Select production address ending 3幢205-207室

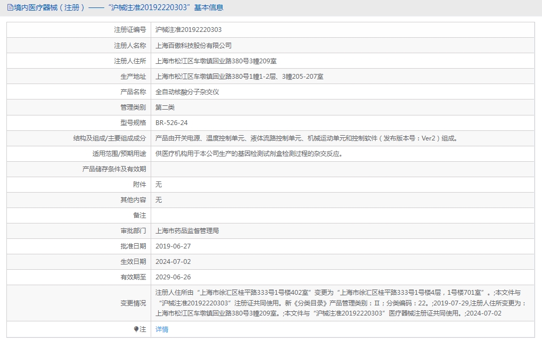239,77
